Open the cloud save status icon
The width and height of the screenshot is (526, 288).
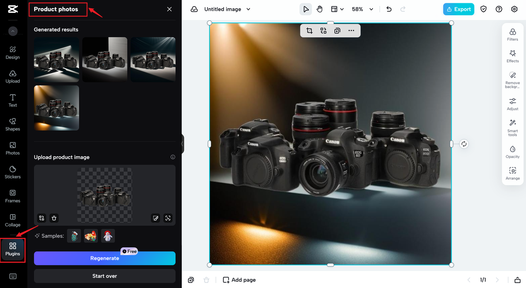pyautogui.click(x=194, y=9)
